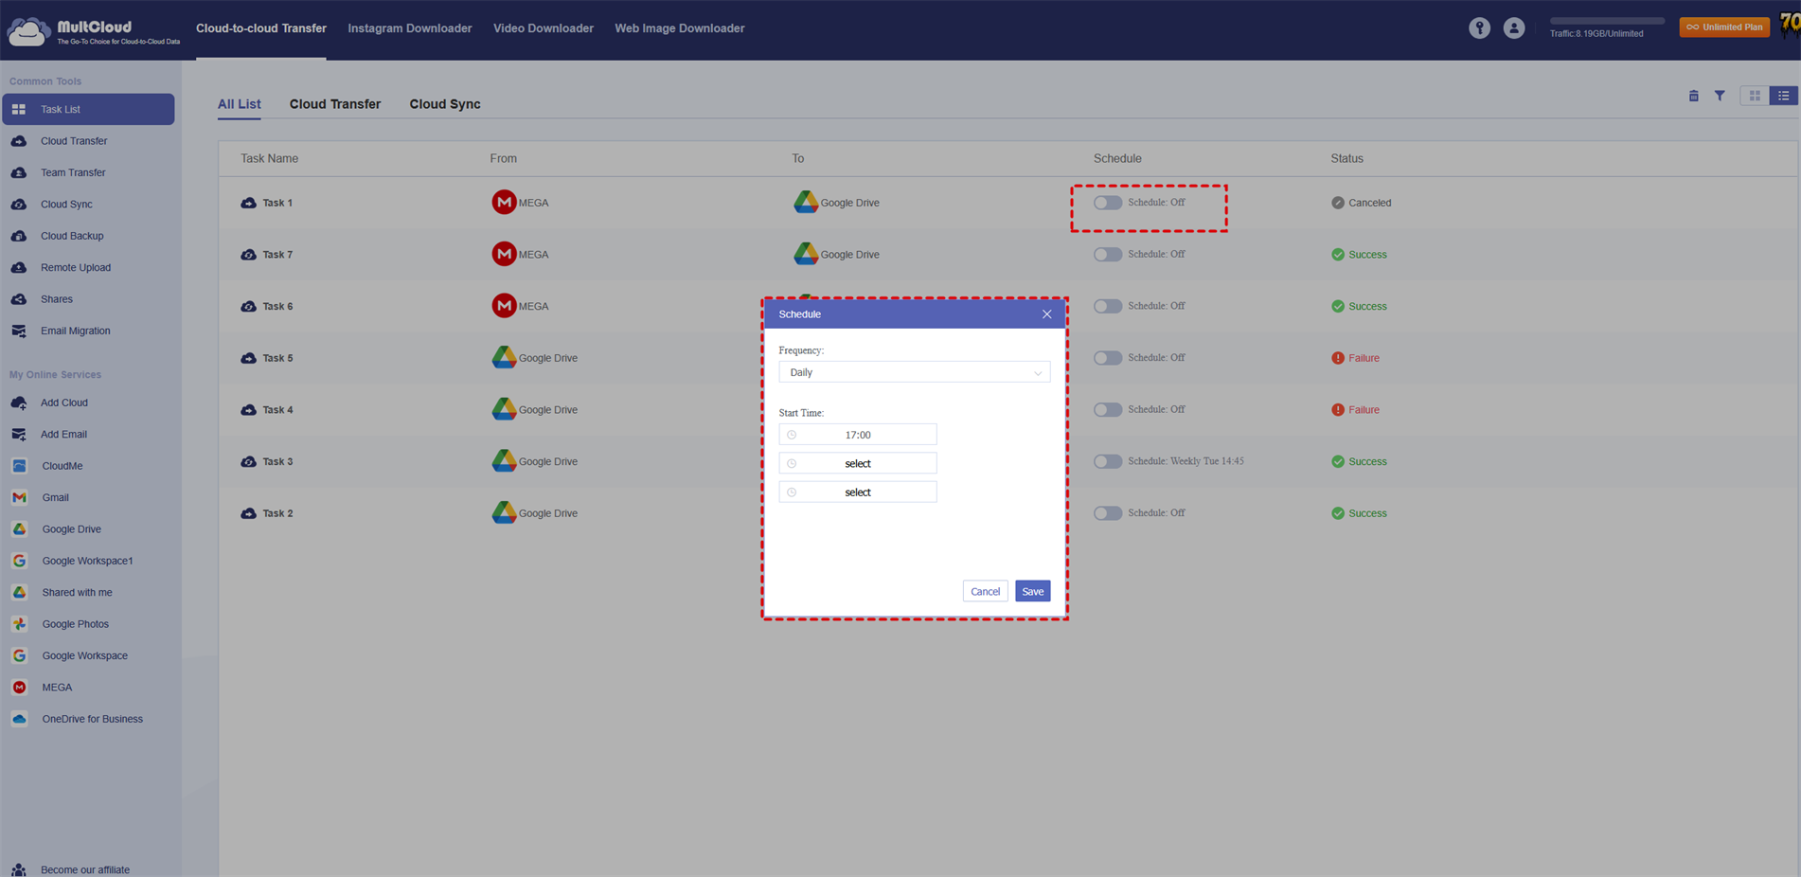The width and height of the screenshot is (1801, 877).
Task: Click the Google Drive icon in Task 5 row
Action: pyautogui.click(x=504, y=357)
